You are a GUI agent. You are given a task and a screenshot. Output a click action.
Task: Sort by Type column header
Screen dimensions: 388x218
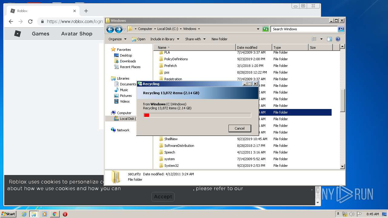(x=290, y=48)
